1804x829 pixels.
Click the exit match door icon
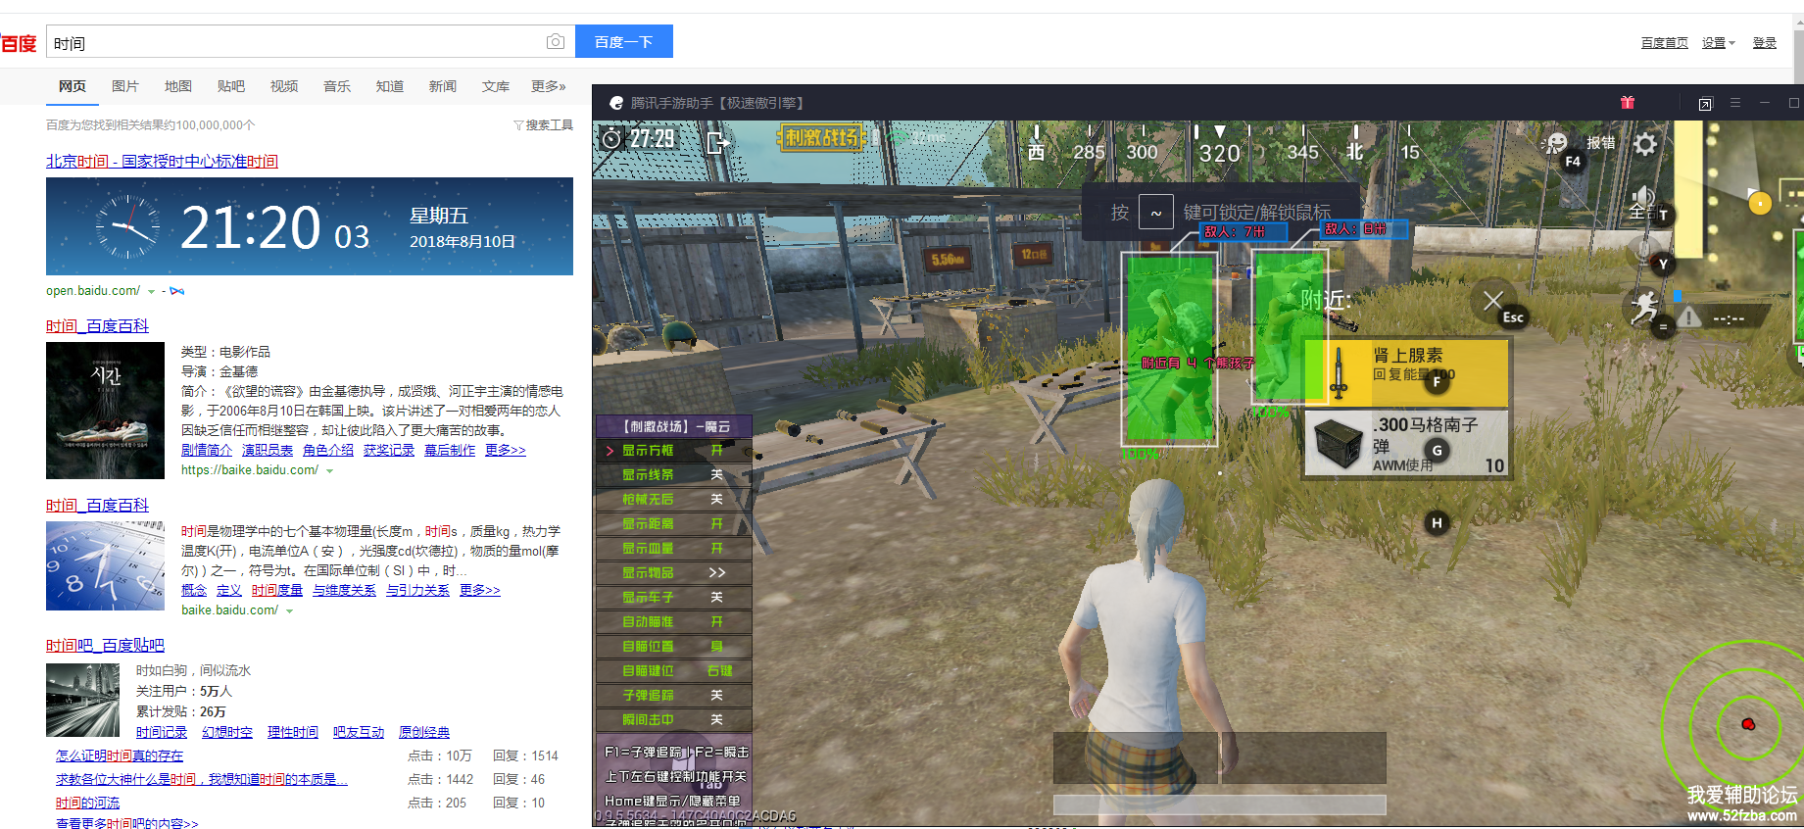pos(717,143)
